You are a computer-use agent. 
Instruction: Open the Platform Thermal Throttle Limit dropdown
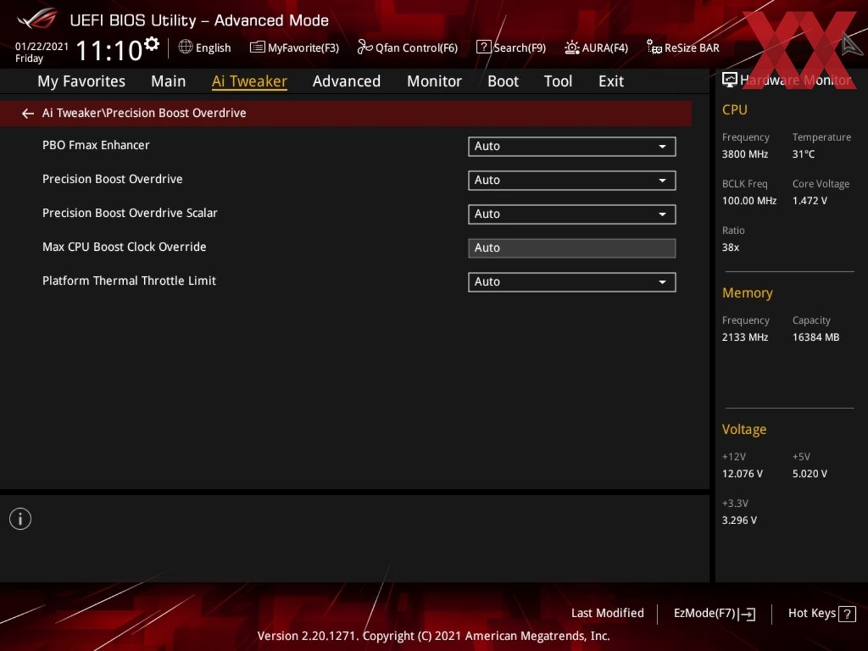pyautogui.click(x=572, y=281)
